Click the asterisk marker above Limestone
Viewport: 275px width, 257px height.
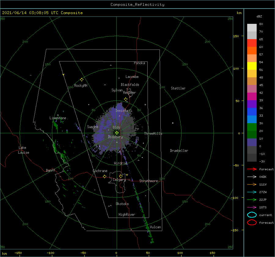tap(58, 115)
